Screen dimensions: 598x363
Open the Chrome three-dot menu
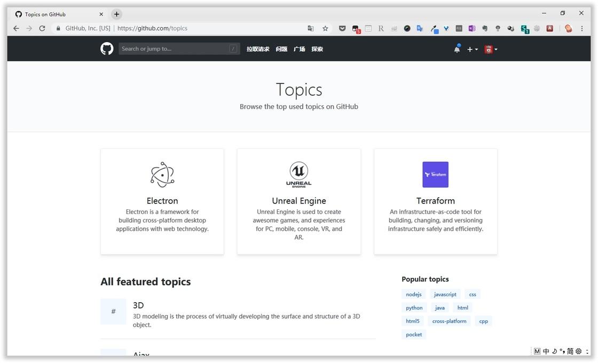(582, 28)
